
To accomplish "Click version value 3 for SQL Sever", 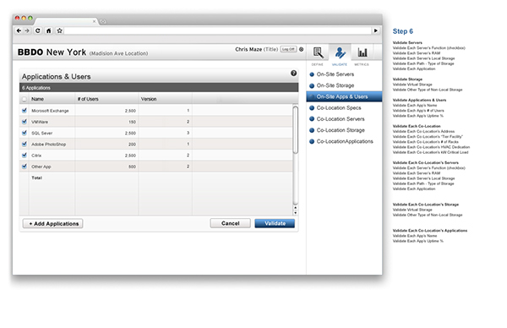I will pos(188,133).
